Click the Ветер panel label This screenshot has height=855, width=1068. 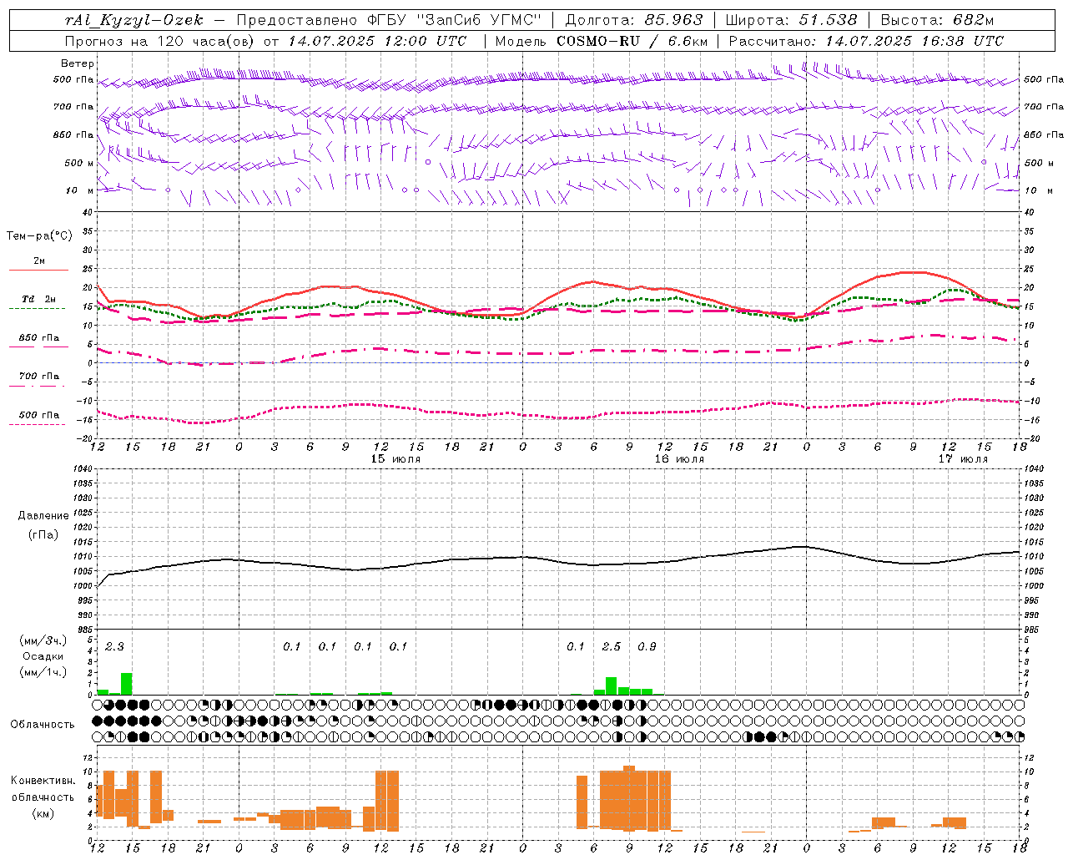78,63
